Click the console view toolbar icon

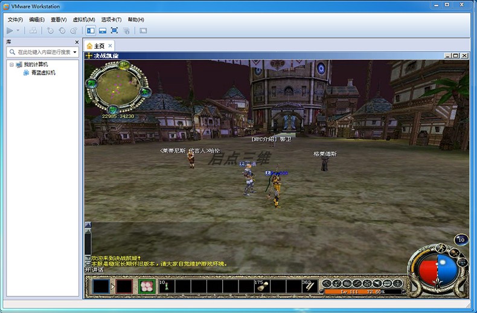(x=143, y=30)
